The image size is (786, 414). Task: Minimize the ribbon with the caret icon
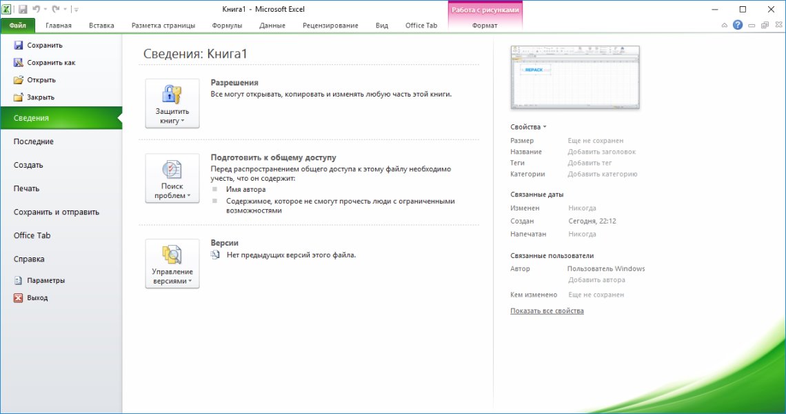click(x=725, y=26)
